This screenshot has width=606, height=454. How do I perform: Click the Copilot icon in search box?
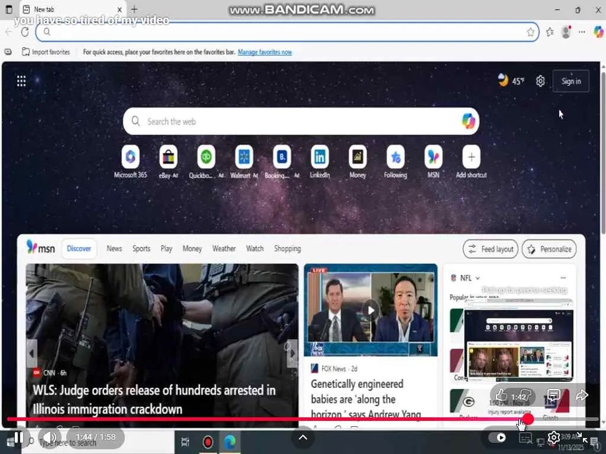click(x=469, y=121)
